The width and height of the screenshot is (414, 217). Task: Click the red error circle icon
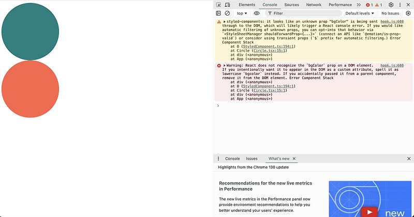pos(219,66)
